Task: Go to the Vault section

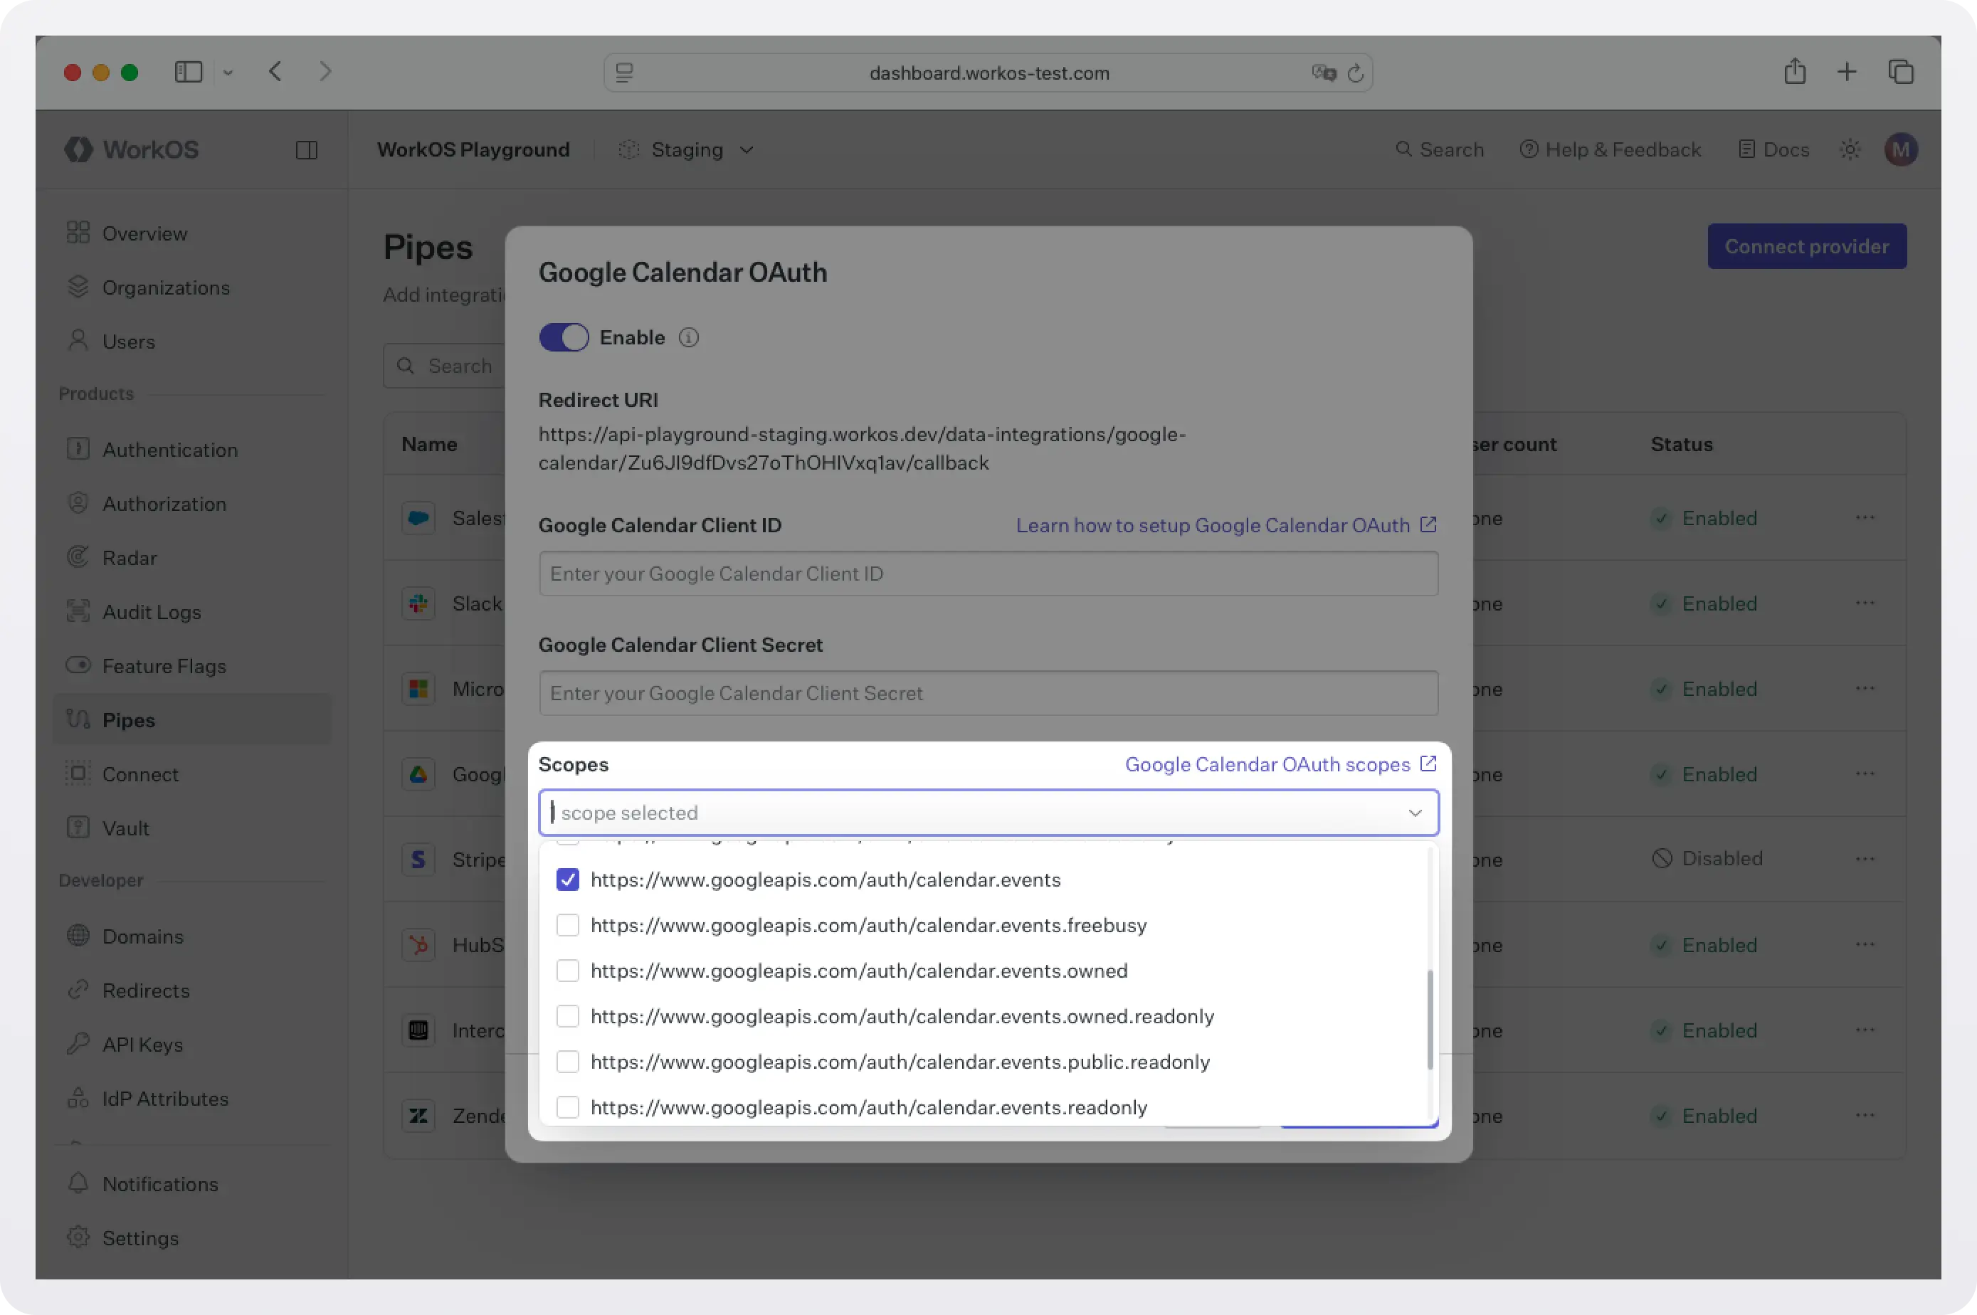Action: point(126,828)
